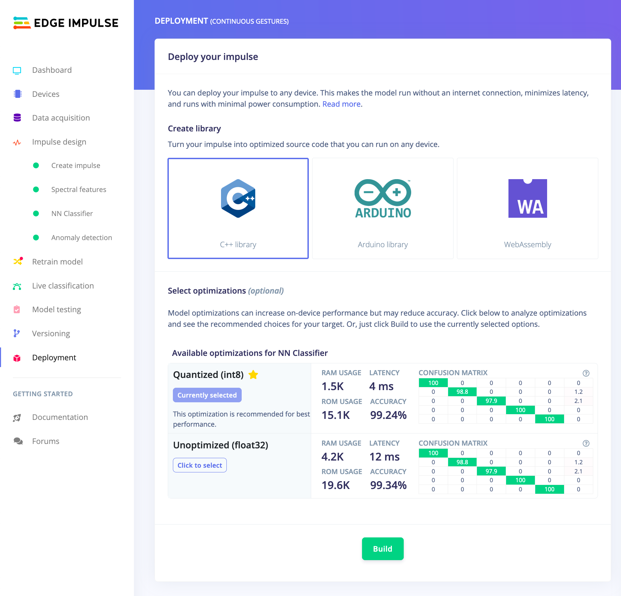Click the 4 ms latency value
This screenshot has width=621, height=596.
click(381, 386)
